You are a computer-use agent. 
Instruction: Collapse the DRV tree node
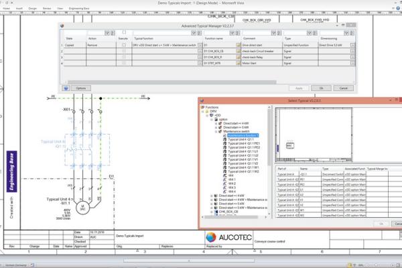tap(203, 112)
